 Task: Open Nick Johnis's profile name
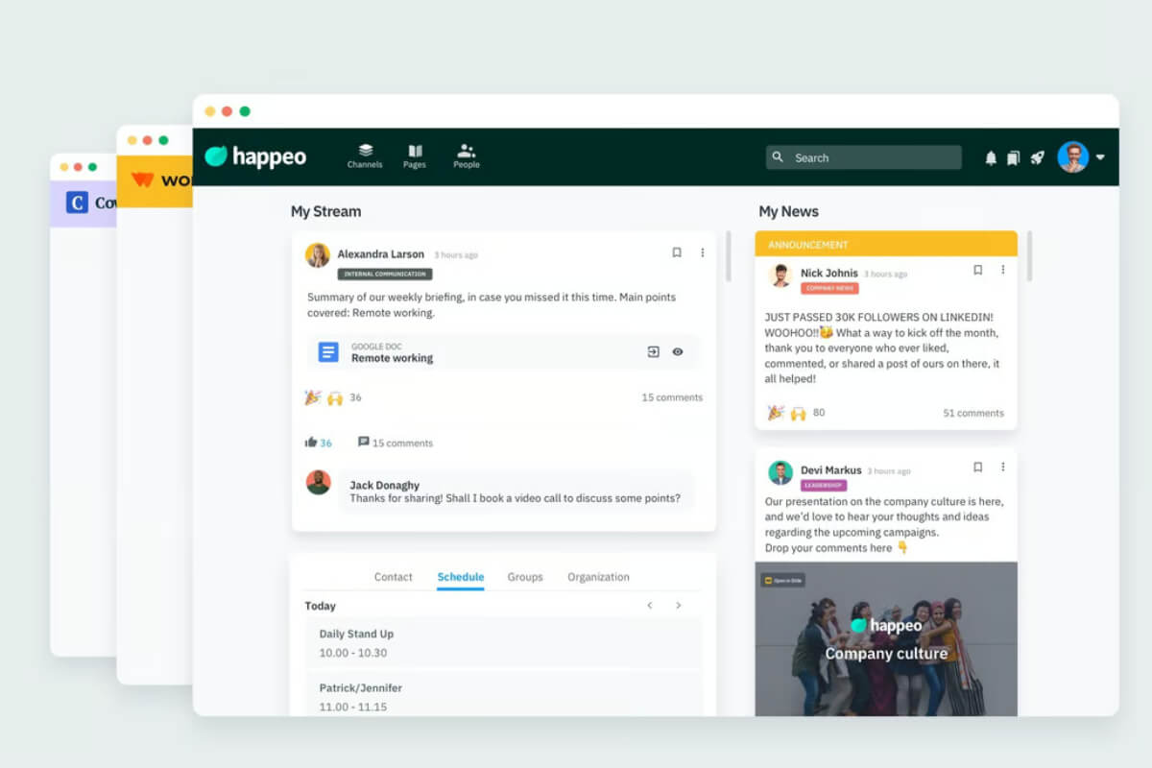click(829, 274)
